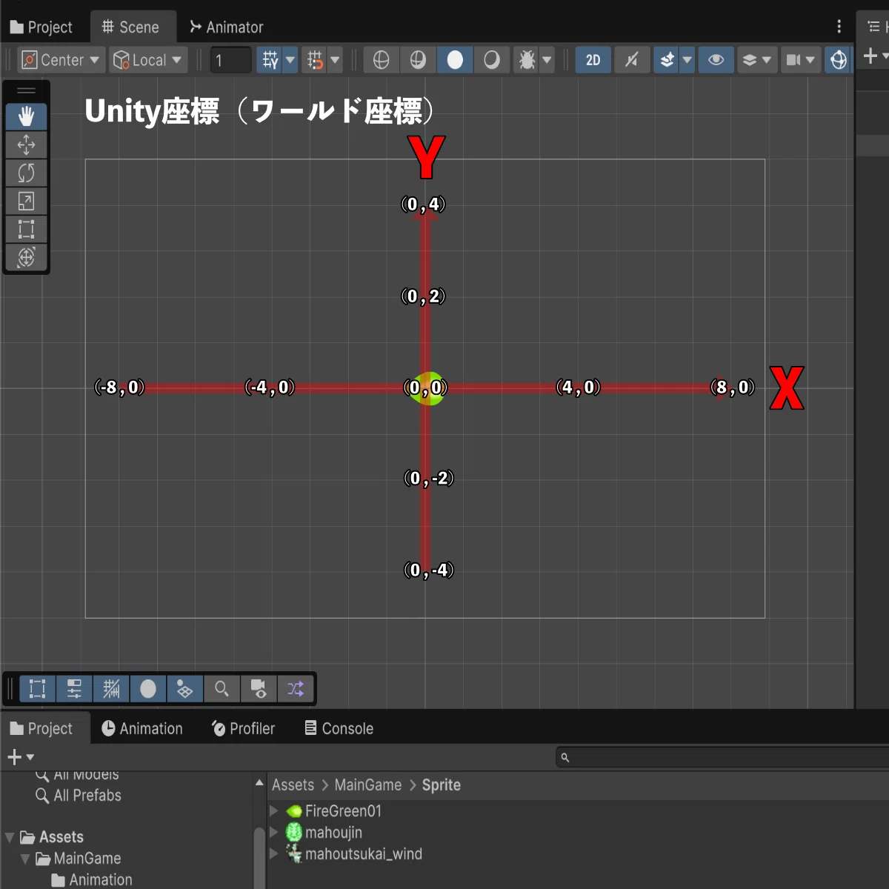Screen dimensions: 889x889
Task: Click solid circle icon in bottom overlay
Action: coord(148,689)
